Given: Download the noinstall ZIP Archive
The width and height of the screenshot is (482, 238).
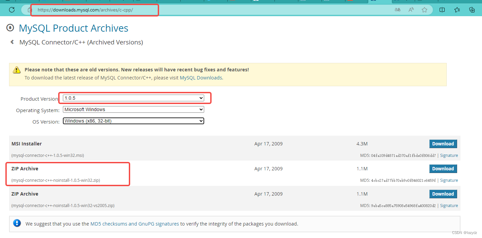Looking at the screenshot, I should tap(443, 168).
